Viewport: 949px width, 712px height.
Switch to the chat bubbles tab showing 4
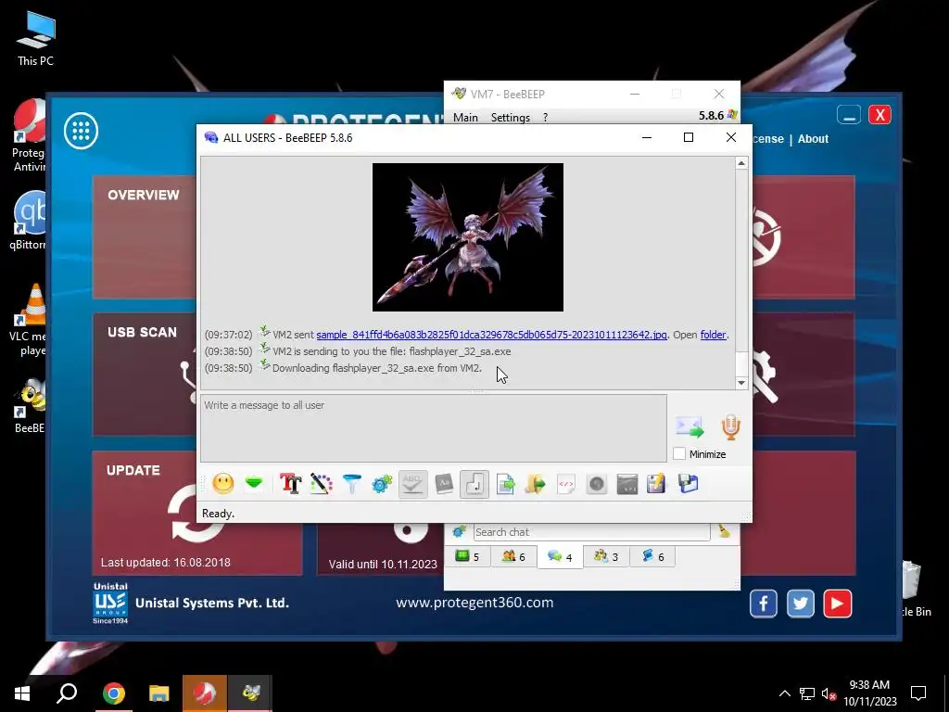[x=560, y=557]
